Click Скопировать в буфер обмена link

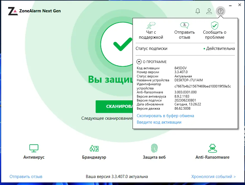[x=165, y=116]
